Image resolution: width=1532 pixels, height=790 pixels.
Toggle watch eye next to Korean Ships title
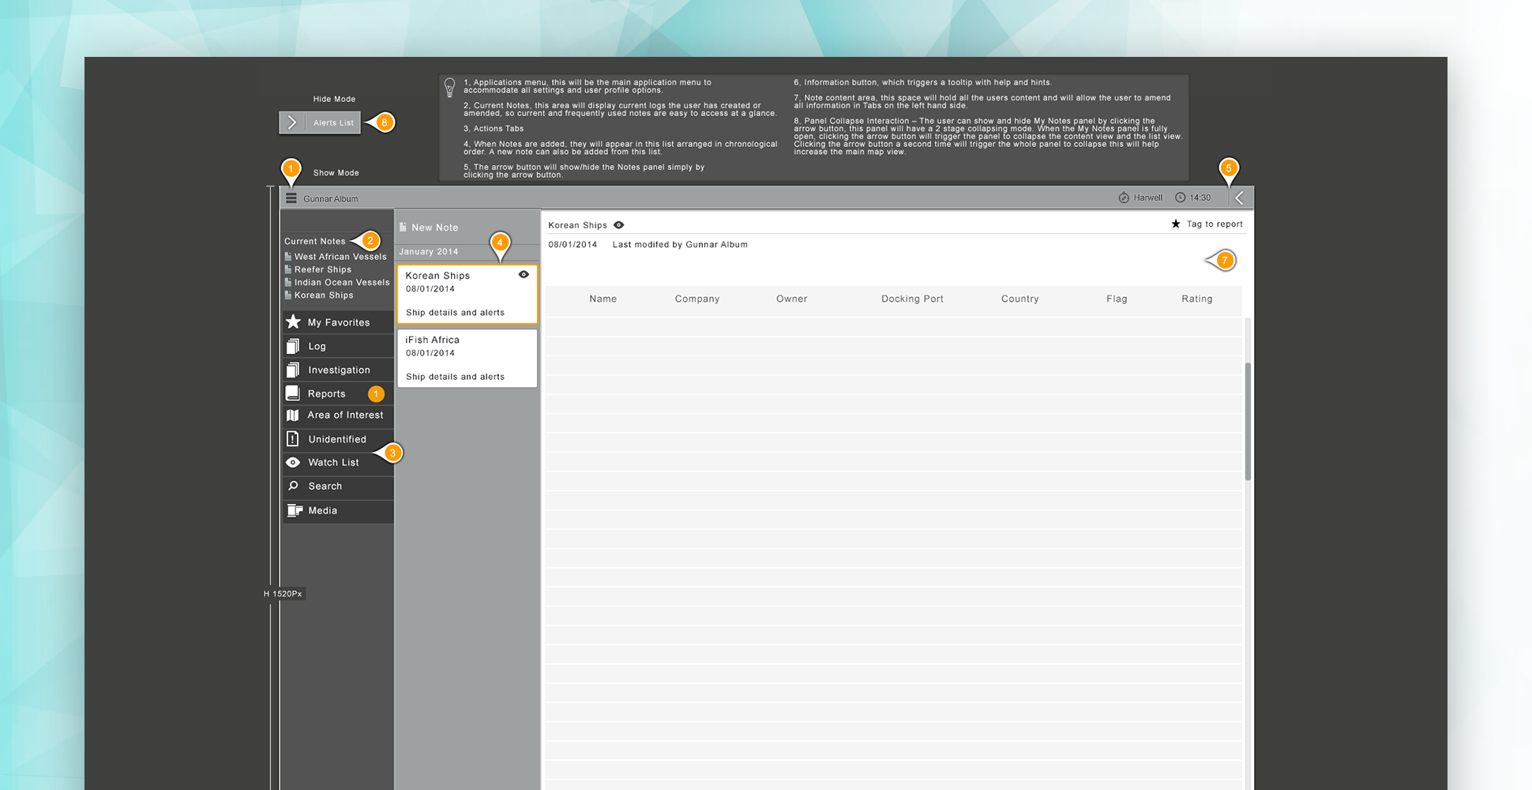[619, 225]
